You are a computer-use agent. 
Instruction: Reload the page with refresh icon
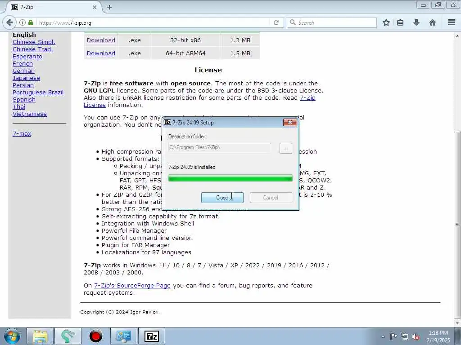pyautogui.click(x=276, y=22)
